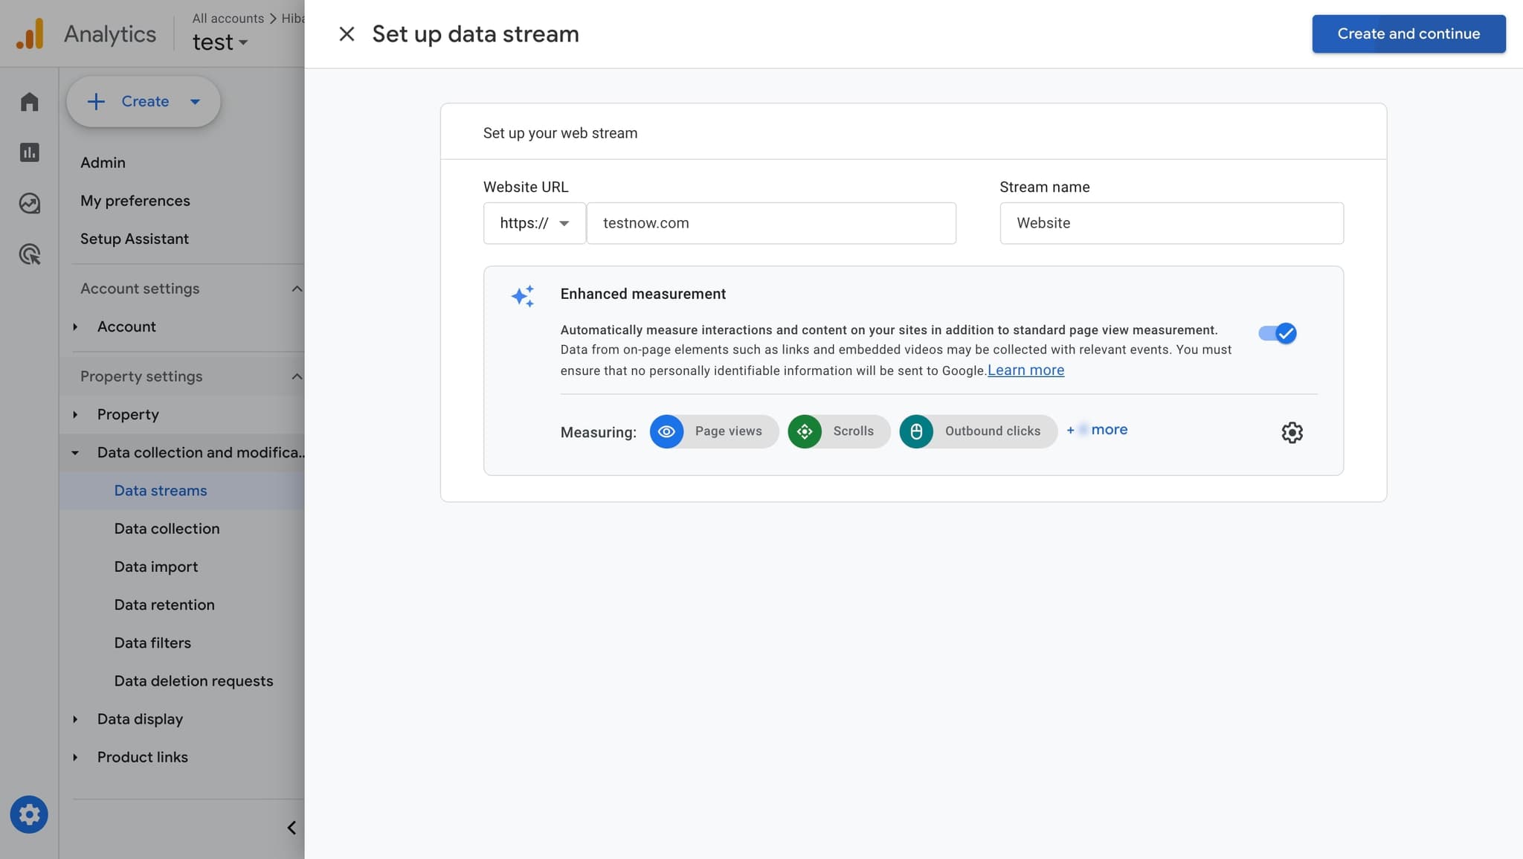Select the Explore icon in the left rail
The width and height of the screenshot is (1523, 859).
point(29,202)
